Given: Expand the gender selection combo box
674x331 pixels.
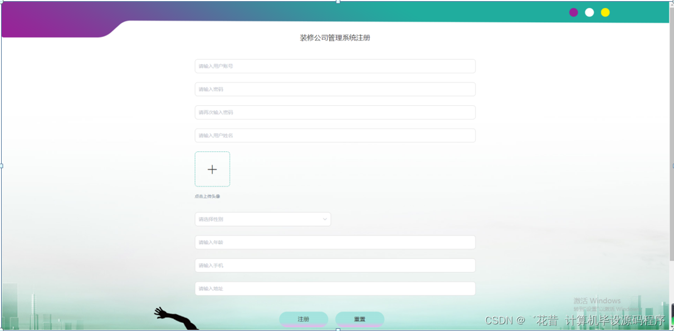Looking at the screenshot, I should pos(262,219).
